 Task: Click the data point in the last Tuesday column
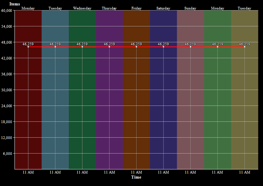pyautogui.click(x=244, y=47)
